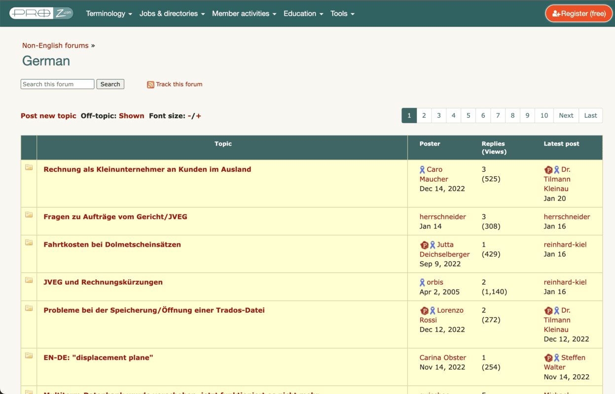Click the blue ribbon icon next to Caro Maucher
Image resolution: width=615 pixels, height=394 pixels.
click(422, 169)
